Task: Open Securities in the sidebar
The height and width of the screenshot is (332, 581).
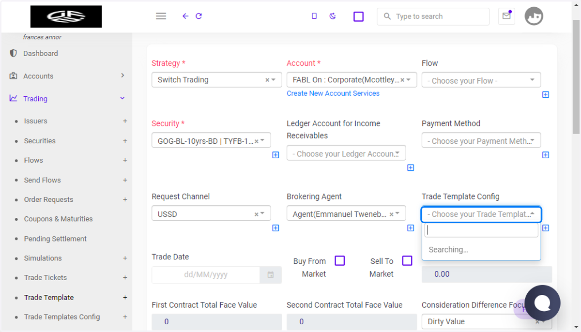Action: 40,141
